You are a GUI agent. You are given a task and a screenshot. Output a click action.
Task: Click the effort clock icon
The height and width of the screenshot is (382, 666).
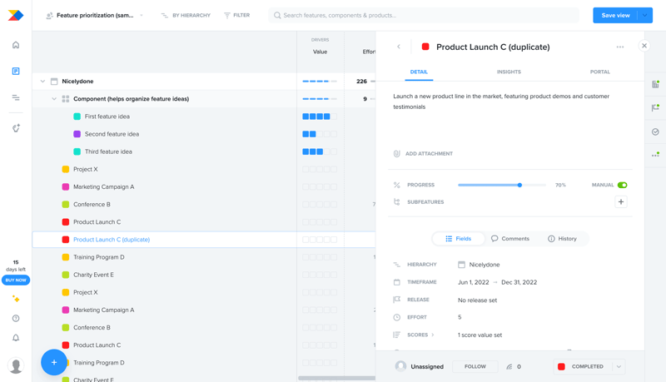[397, 317]
